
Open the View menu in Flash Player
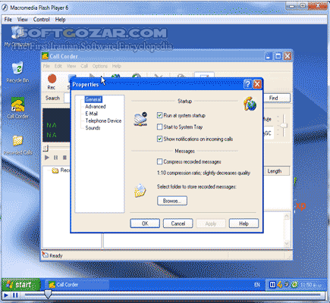pos(23,20)
